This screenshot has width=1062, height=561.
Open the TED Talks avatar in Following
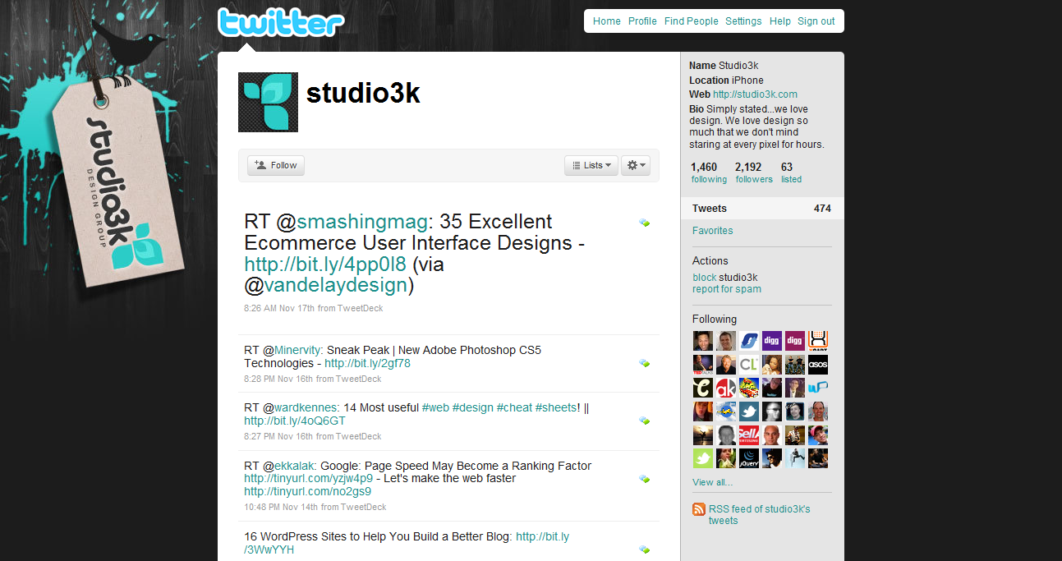pos(703,365)
